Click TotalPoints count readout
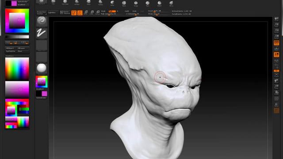This screenshot has height=159, width=283. (x=181, y=14)
